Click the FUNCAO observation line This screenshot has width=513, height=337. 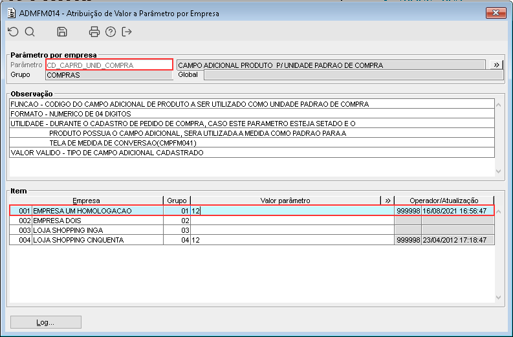click(x=252, y=104)
